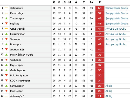Viewport: 130px width, 98px height.
Task: Click the green up arrow beside Eskişehirspor
Action: (x=6, y=34)
